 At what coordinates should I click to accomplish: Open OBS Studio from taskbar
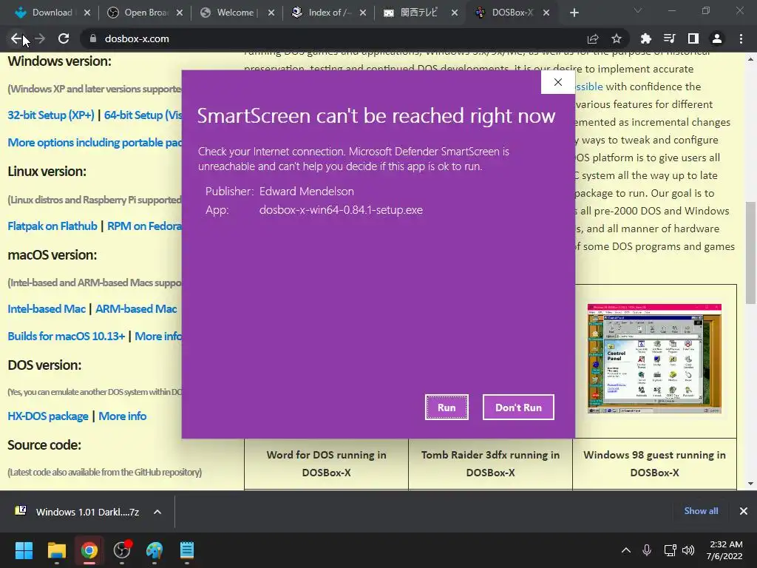[x=122, y=550]
